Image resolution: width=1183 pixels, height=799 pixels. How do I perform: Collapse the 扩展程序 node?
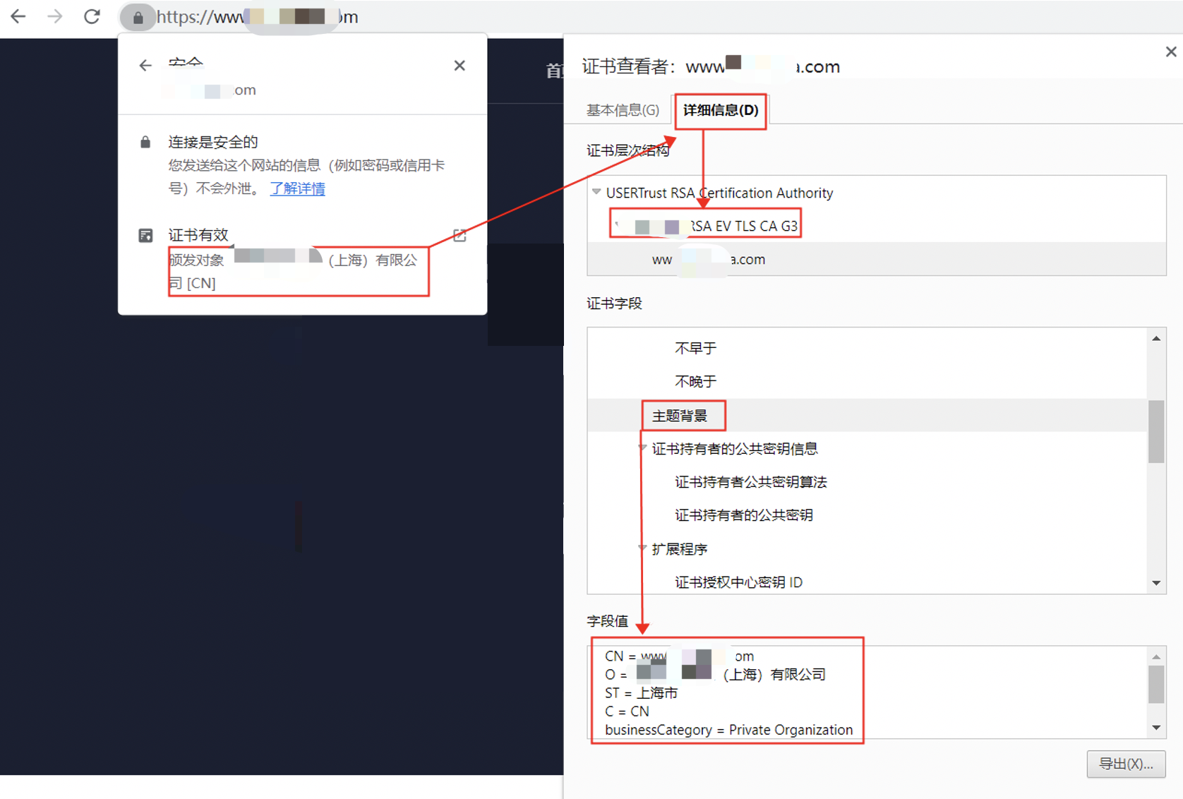642,548
